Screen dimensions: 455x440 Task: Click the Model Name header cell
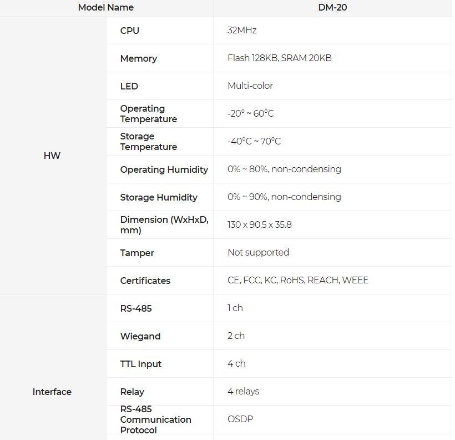pos(105,8)
